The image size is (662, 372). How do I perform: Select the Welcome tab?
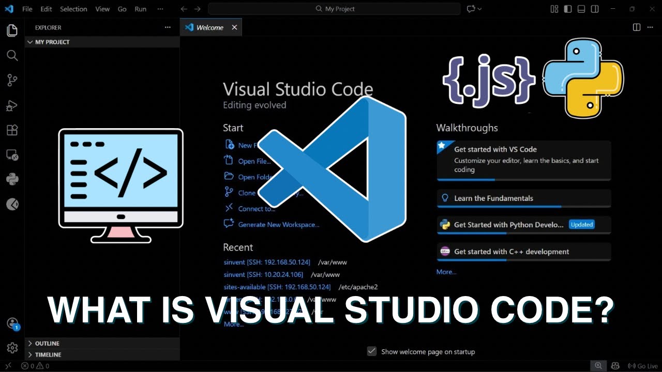pyautogui.click(x=211, y=27)
